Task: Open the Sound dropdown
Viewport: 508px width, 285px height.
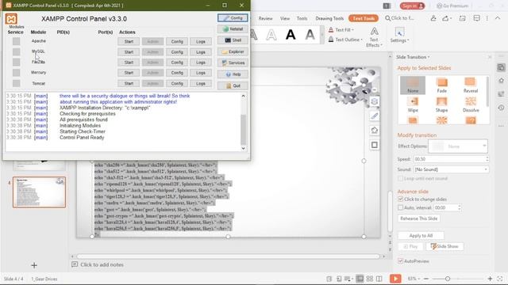Action: click(451, 169)
